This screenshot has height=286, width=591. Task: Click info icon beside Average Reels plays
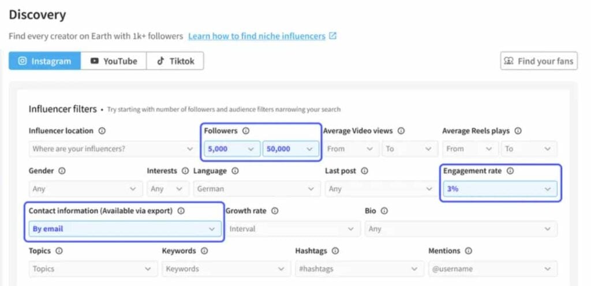(518, 131)
